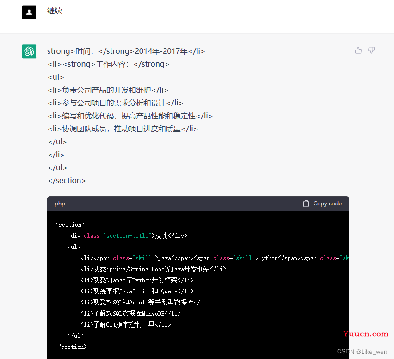The height and width of the screenshot is (359, 394).
Task: Click the user avatar icon
Action: point(29,12)
